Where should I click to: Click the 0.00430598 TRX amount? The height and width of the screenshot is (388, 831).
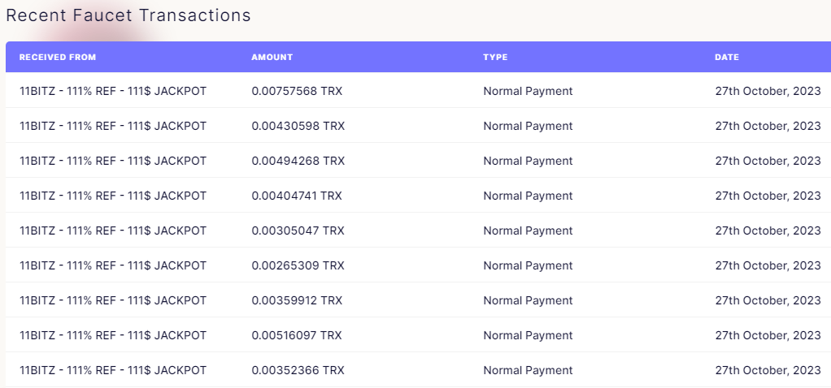[298, 126]
